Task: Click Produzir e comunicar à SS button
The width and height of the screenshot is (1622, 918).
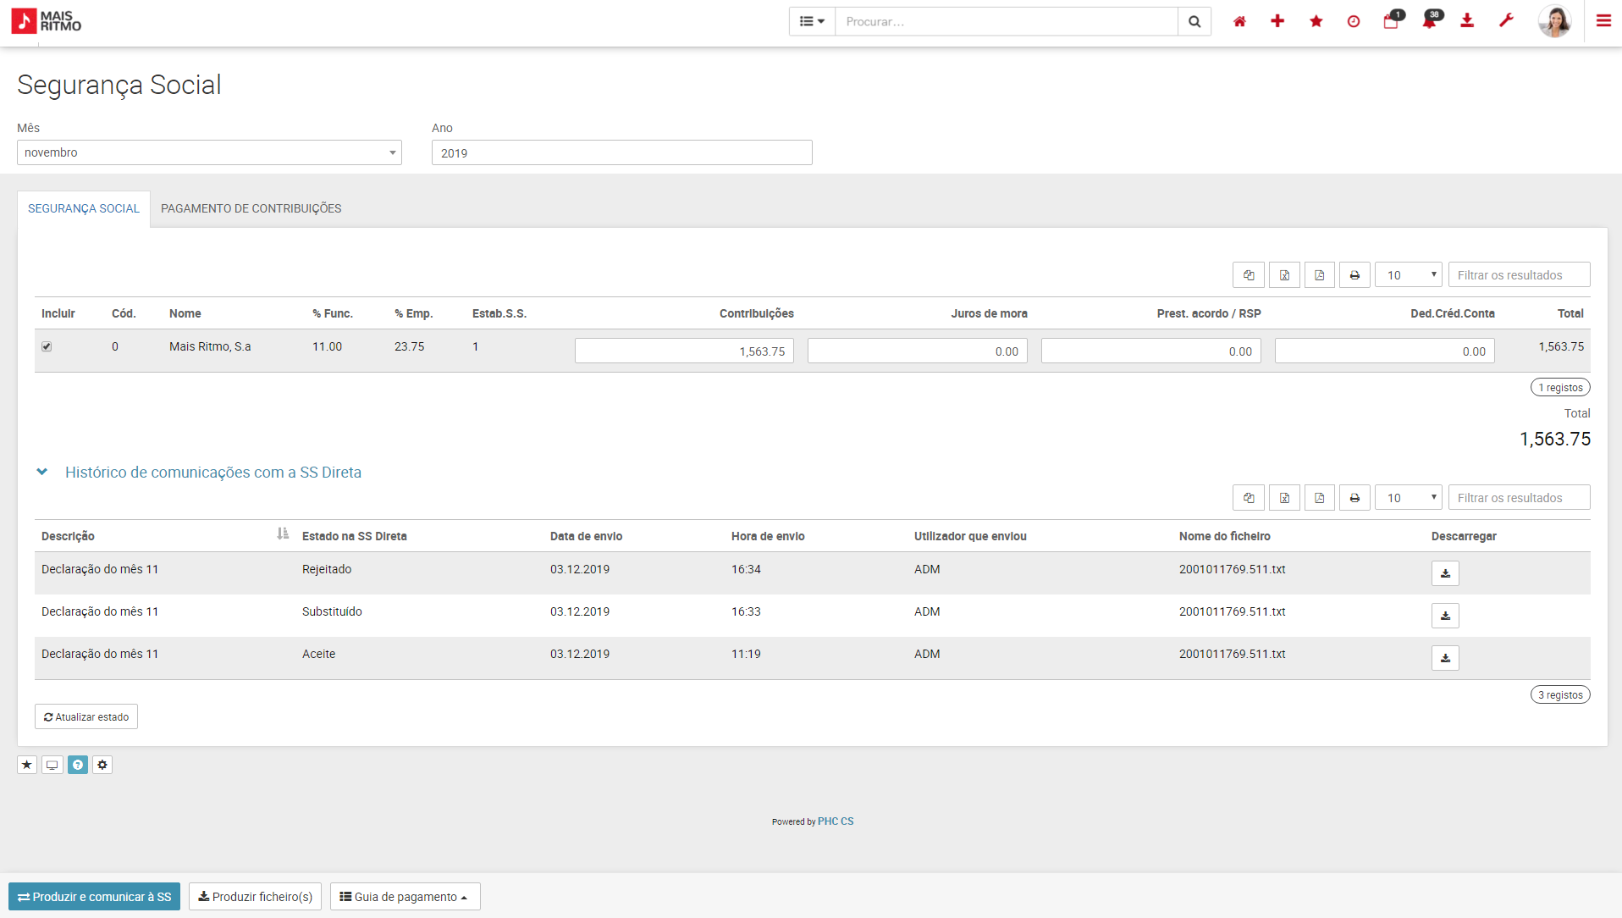Action: click(94, 896)
